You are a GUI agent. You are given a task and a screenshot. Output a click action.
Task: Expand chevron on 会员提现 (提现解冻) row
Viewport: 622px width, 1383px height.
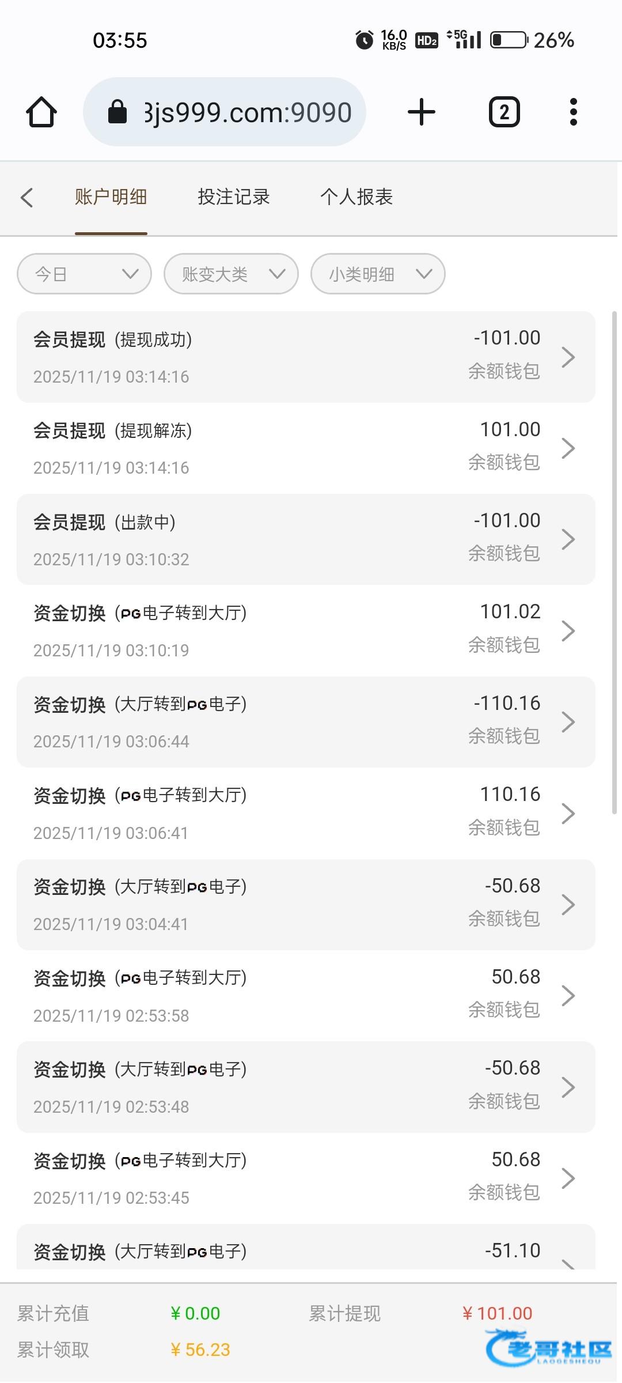coord(568,448)
